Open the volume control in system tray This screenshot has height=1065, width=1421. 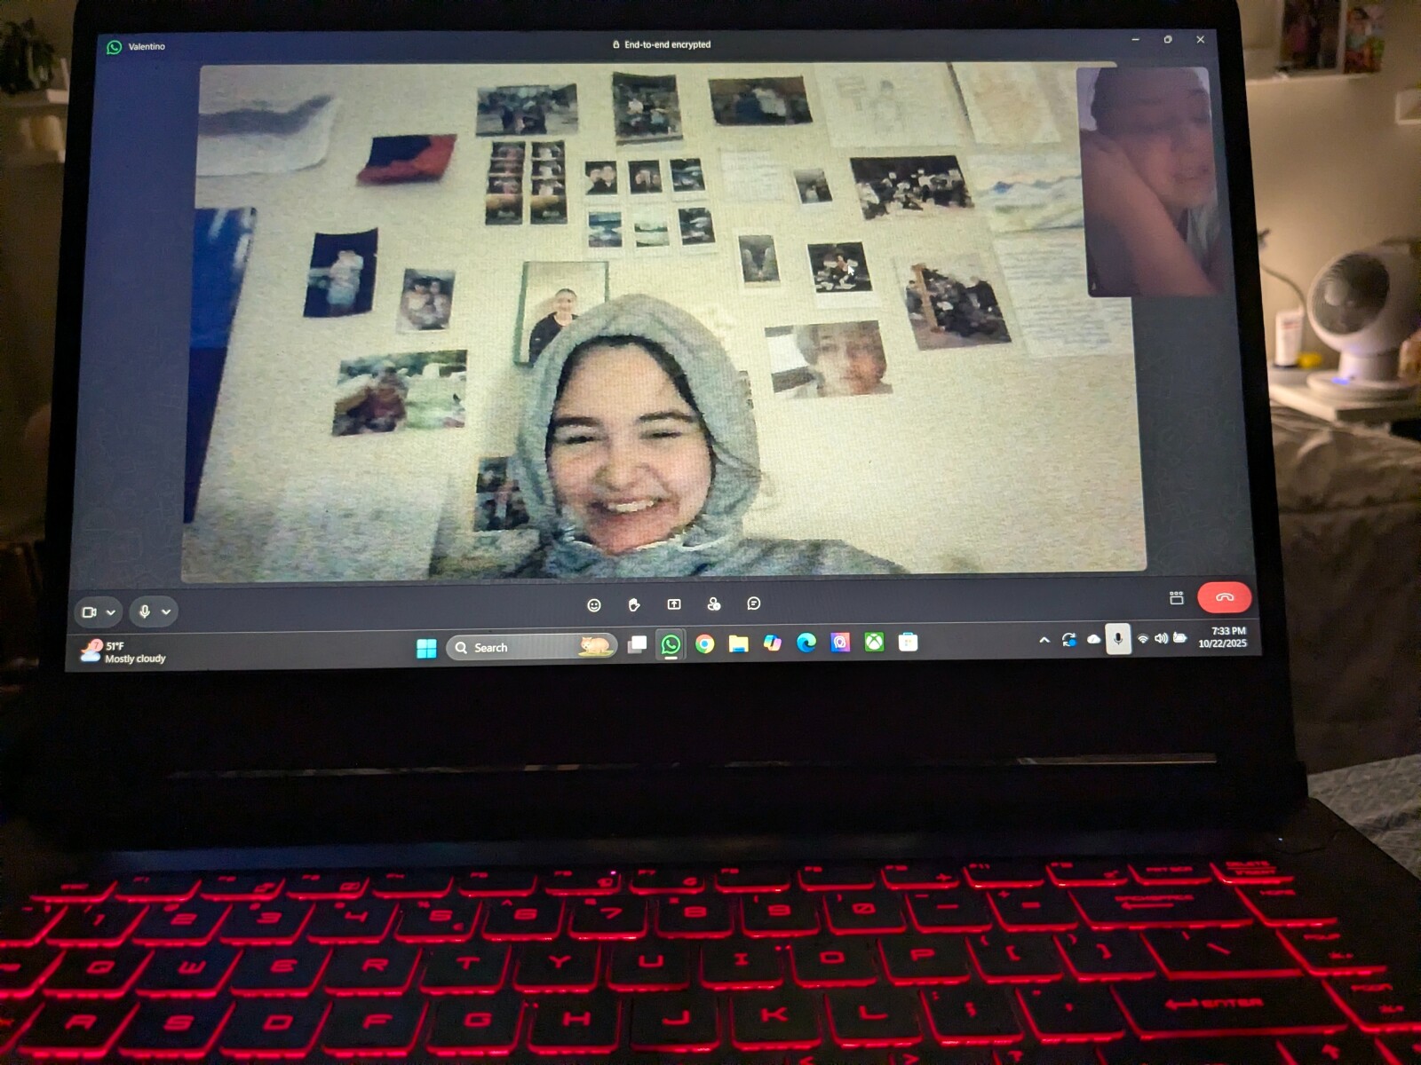click(x=1161, y=638)
